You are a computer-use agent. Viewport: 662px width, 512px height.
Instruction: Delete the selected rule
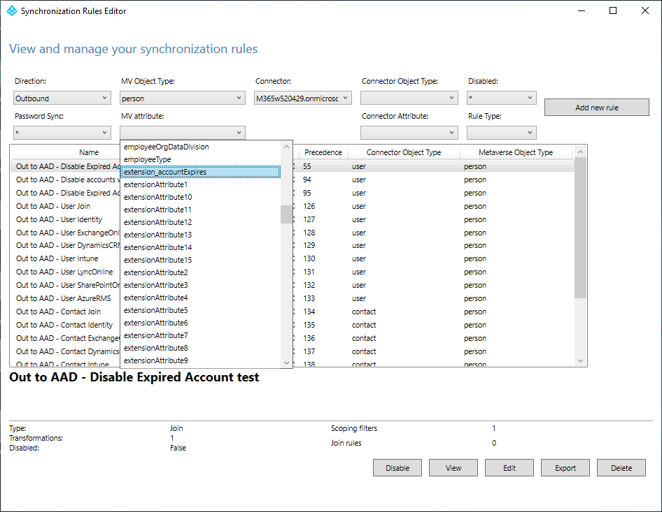click(x=621, y=468)
